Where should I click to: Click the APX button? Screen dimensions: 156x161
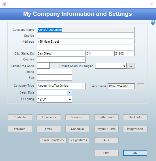(x=106, y=140)
